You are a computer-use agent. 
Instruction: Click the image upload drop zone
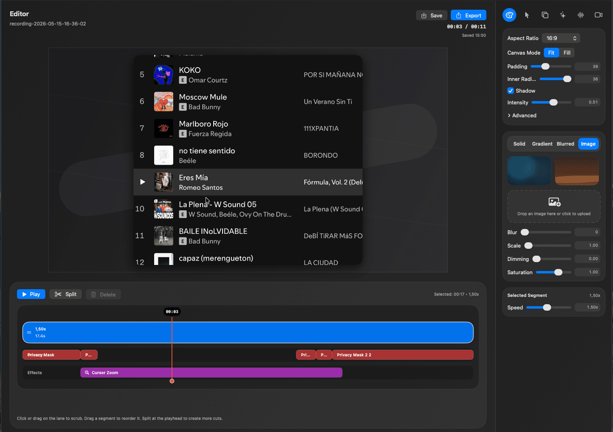click(x=554, y=206)
